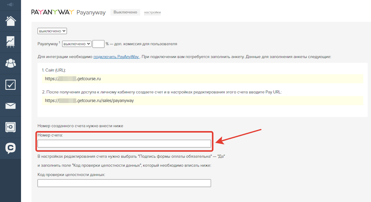Open the analytics chart icon in sidebar

(x=11, y=42)
